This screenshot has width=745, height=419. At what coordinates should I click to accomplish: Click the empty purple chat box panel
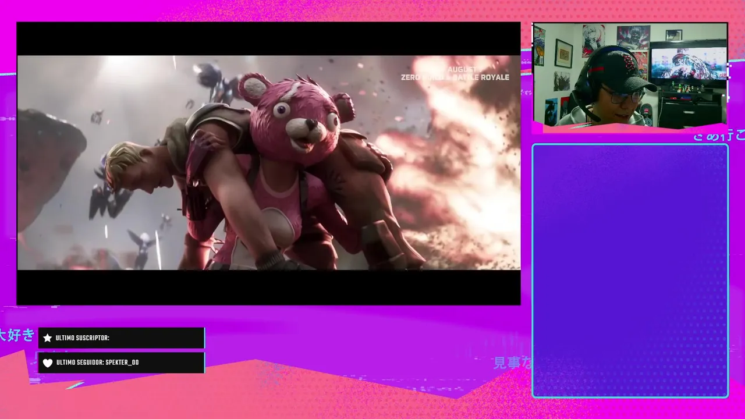click(630, 271)
